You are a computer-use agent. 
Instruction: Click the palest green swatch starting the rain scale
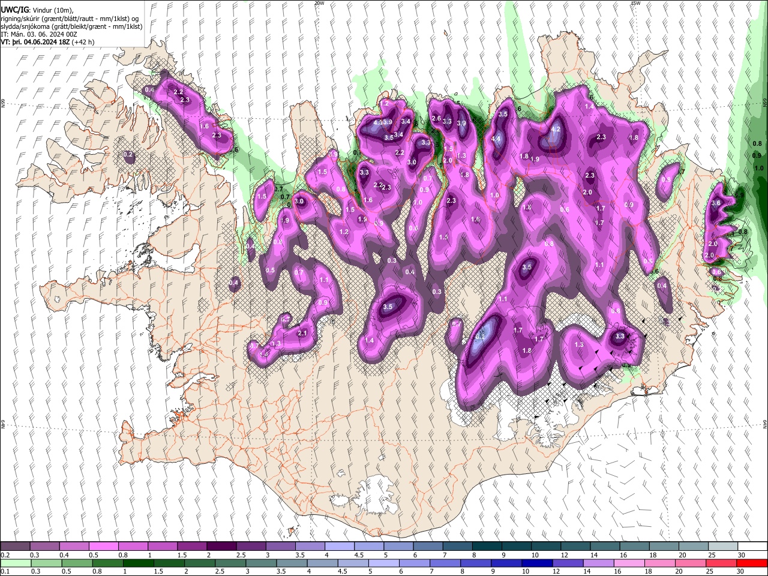pyautogui.click(x=16, y=563)
